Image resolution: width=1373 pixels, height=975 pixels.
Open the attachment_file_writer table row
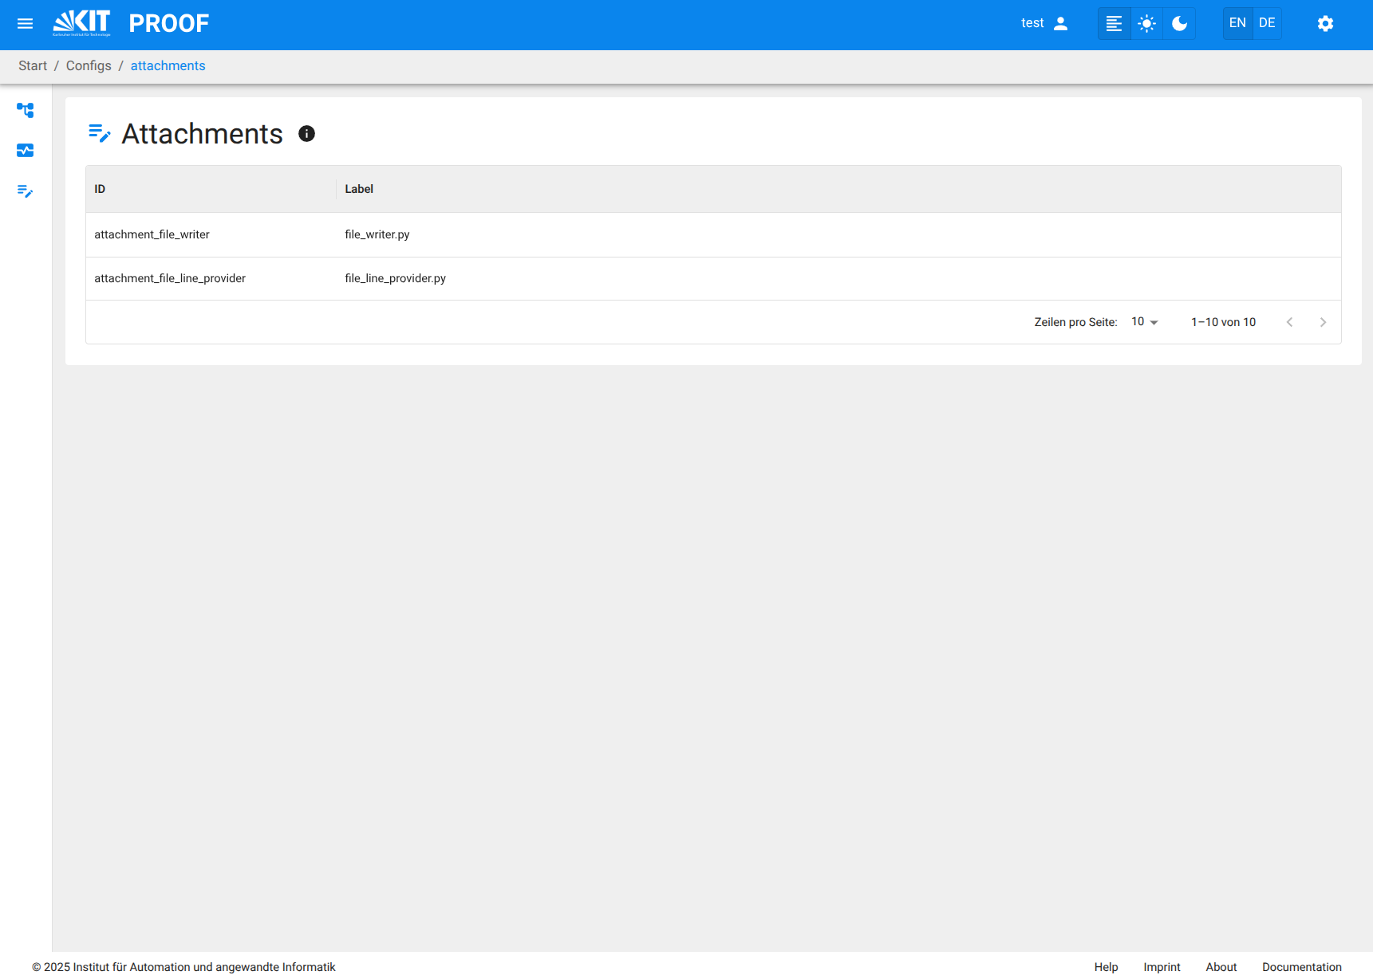pos(152,234)
